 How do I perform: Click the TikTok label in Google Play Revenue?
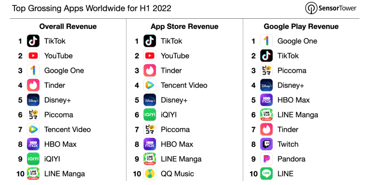[288, 56]
